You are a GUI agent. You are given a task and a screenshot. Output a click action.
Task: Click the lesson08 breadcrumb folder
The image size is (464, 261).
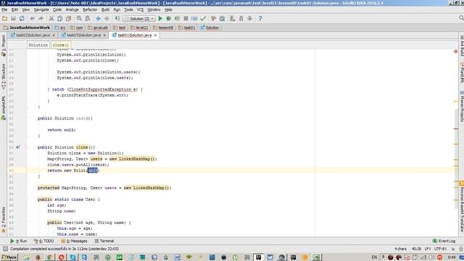pyautogui.click(x=163, y=28)
